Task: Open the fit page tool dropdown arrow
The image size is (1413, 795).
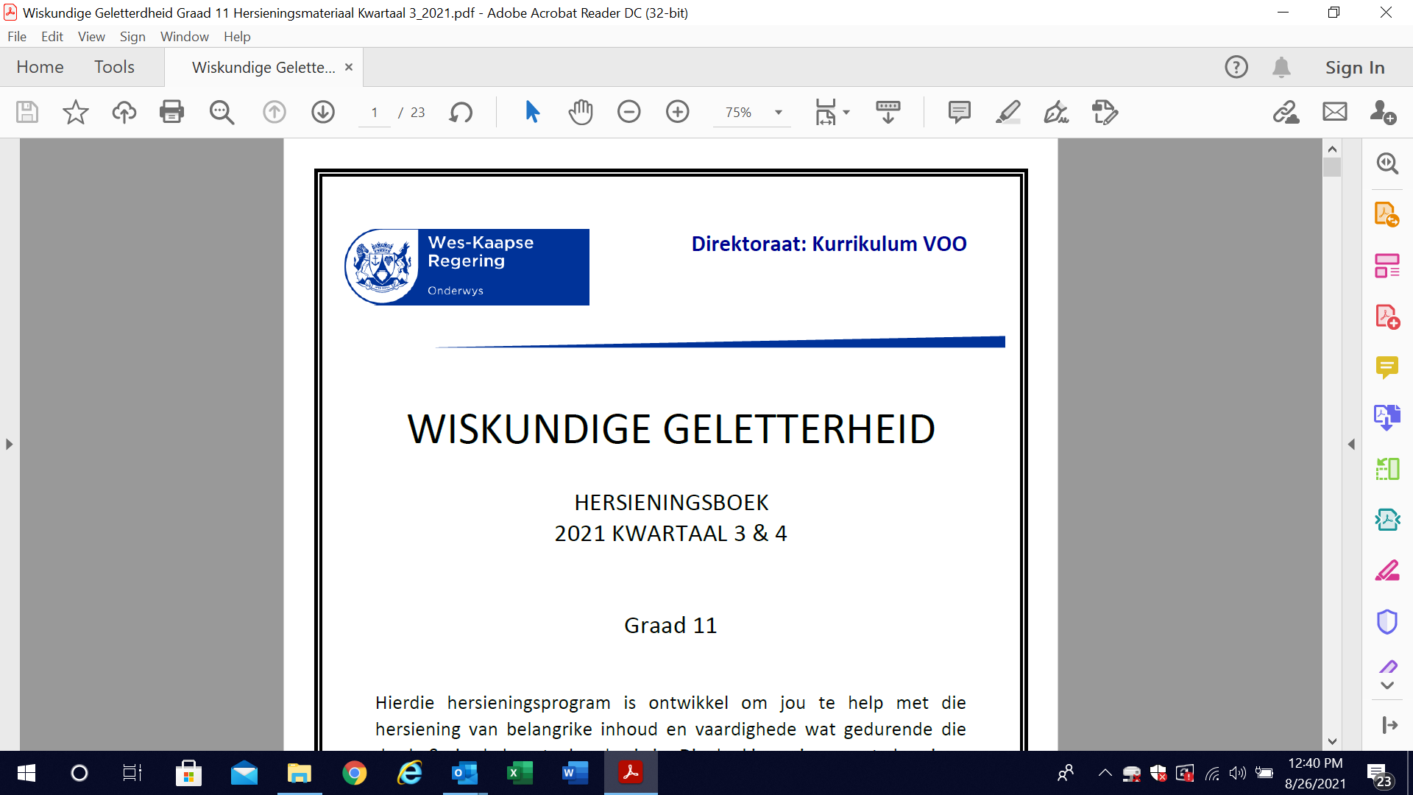Action: click(846, 113)
